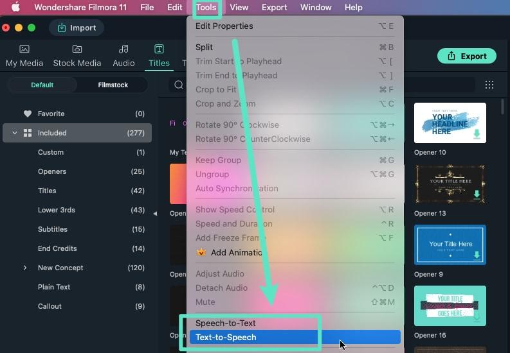Switch to the Filmstock library toggle
This screenshot has height=353, width=510.
113,85
